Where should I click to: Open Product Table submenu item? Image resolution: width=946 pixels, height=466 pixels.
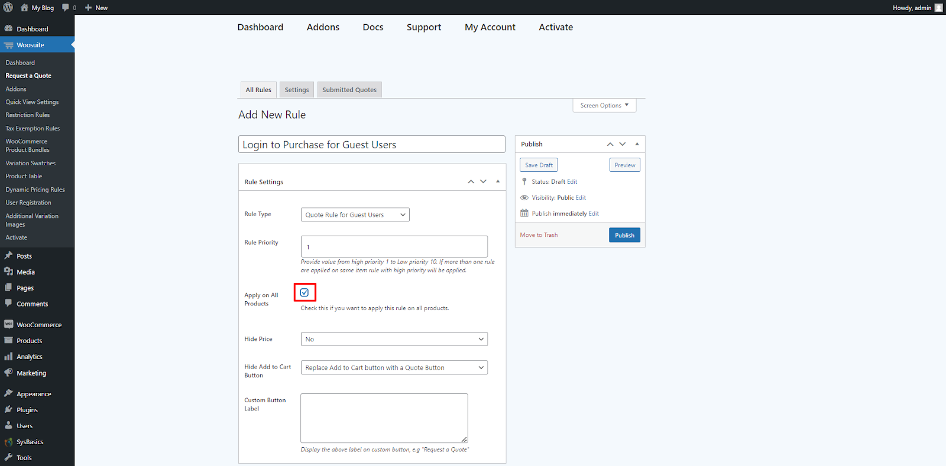pyautogui.click(x=24, y=176)
